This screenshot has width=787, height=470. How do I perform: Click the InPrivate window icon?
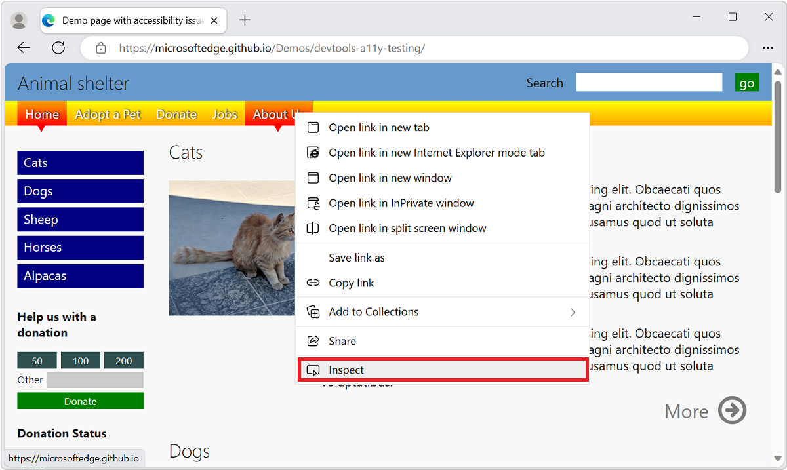(313, 203)
